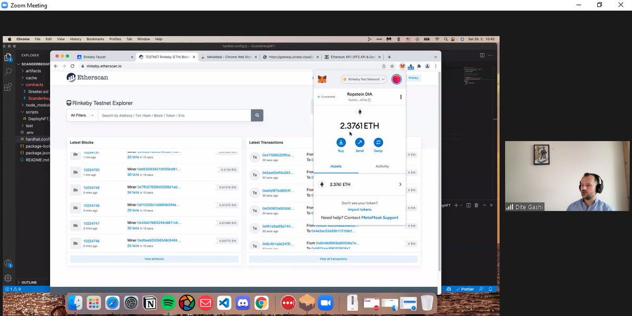Screen dimensions: 632x316
Task: Delete terminal with trash icon in VS Code
Action: 477,205
